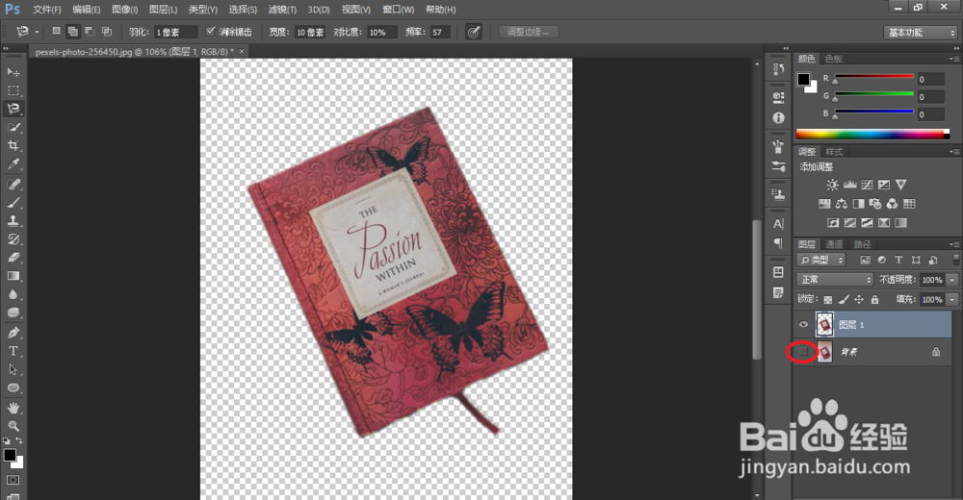The width and height of the screenshot is (963, 500).
Task: Toggle lock position icon
Action: point(859,299)
